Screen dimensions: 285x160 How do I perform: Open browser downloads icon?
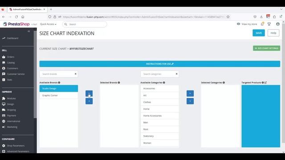(261, 17)
